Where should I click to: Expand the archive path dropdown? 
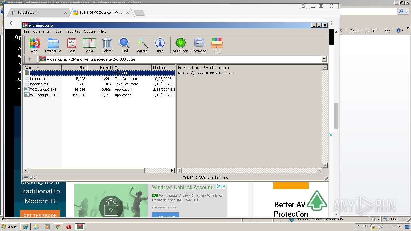coord(324,59)
